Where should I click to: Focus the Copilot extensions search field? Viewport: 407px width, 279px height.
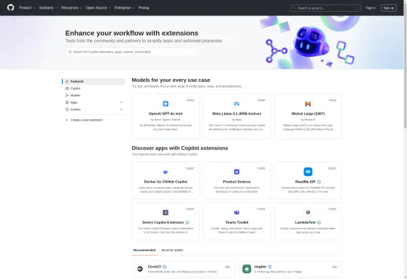(131, 52)
